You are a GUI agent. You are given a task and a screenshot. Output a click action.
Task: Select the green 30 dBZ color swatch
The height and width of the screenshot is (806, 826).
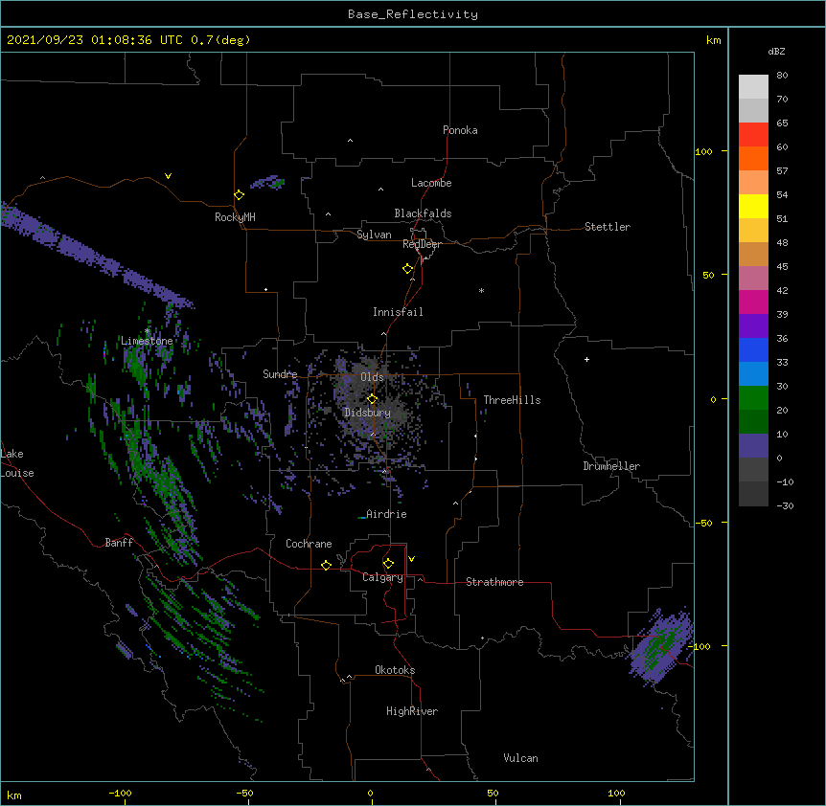click(753, 398)
